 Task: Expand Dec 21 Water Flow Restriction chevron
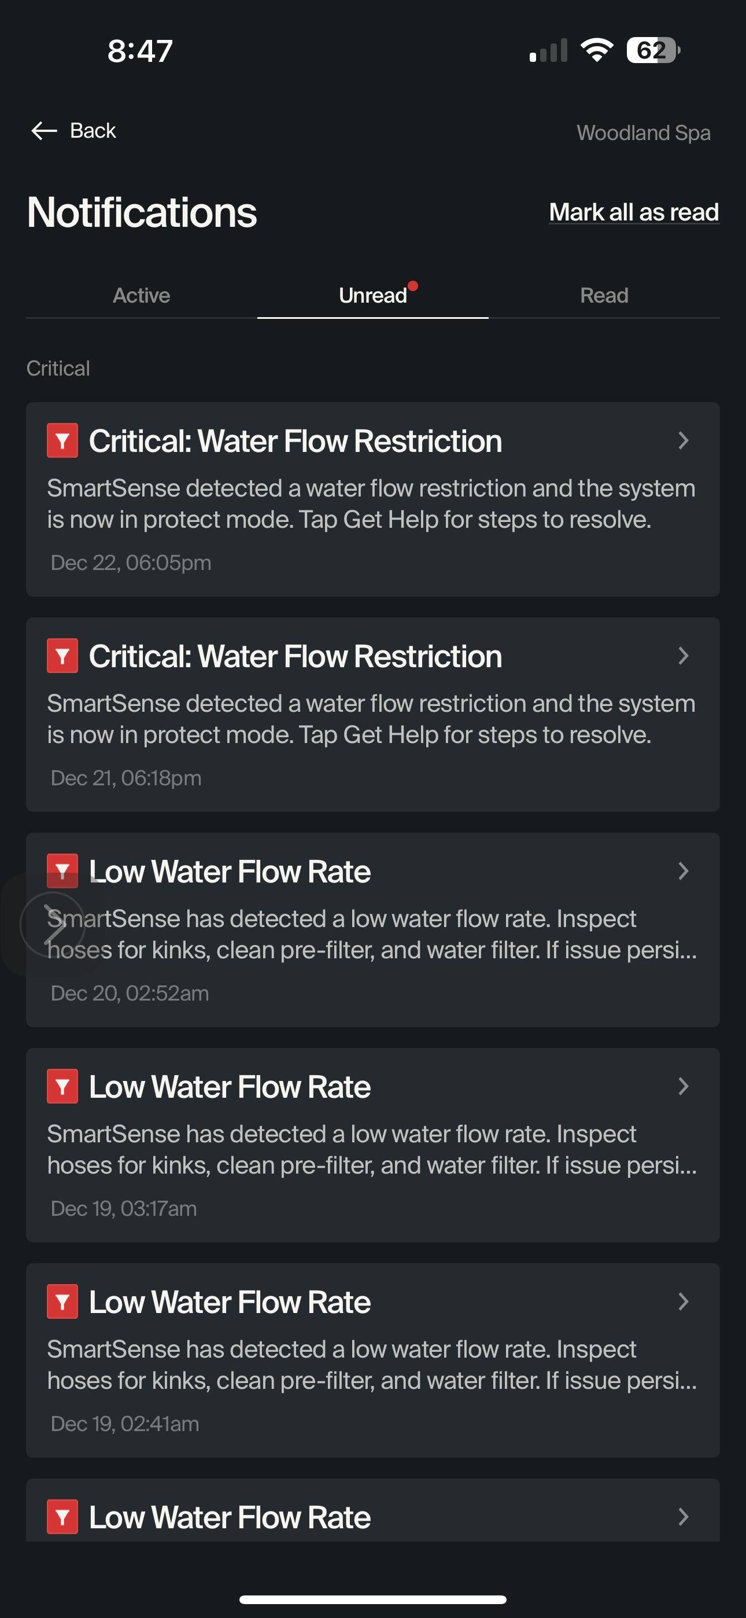click(x=683, y=656)
